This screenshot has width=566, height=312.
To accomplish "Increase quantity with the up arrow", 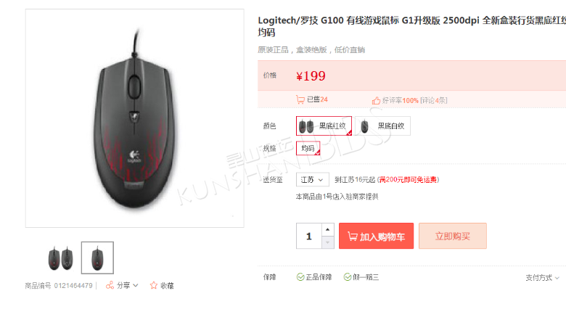I will pos(327,230).
